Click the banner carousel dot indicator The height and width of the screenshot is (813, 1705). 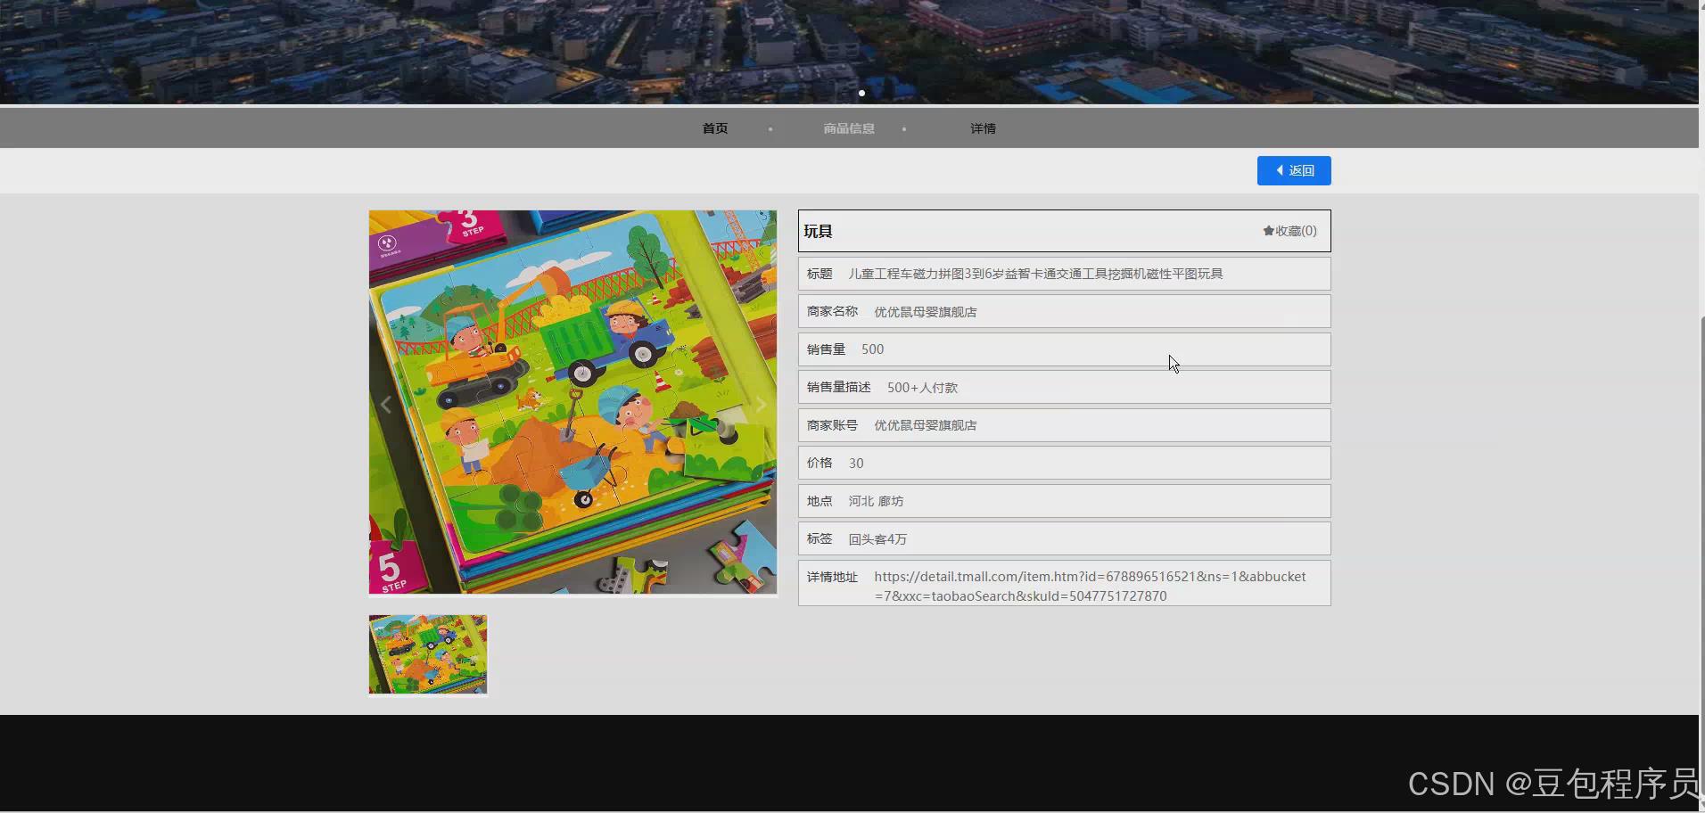click(861, 93)
